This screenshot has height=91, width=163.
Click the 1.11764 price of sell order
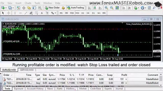61,79
